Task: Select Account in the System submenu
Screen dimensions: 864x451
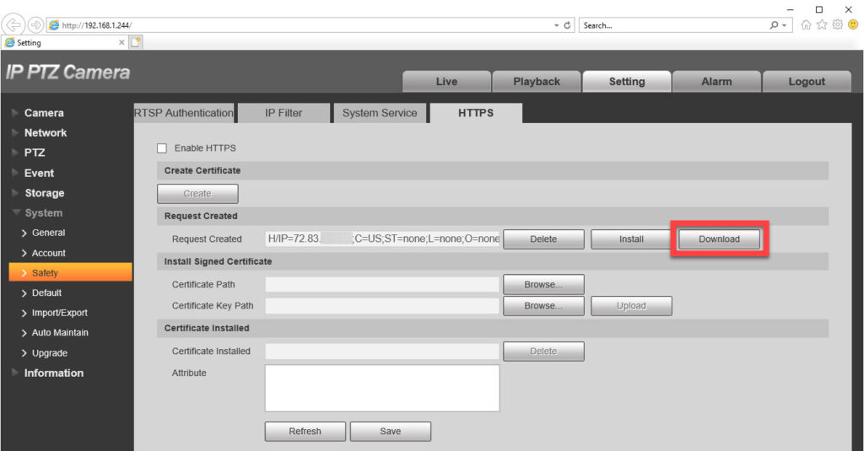Action: pyautogui.click(x=48, y=253)
